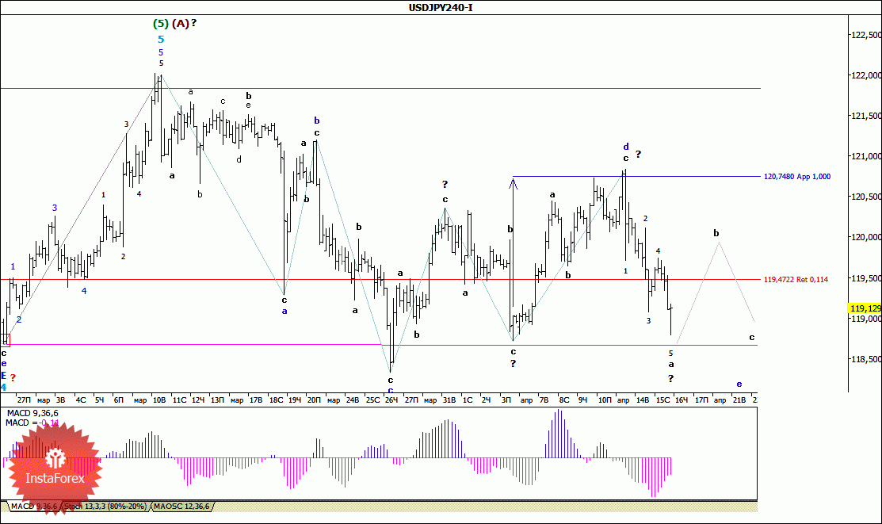Click the 8С date label on time axis

(564, 400)
